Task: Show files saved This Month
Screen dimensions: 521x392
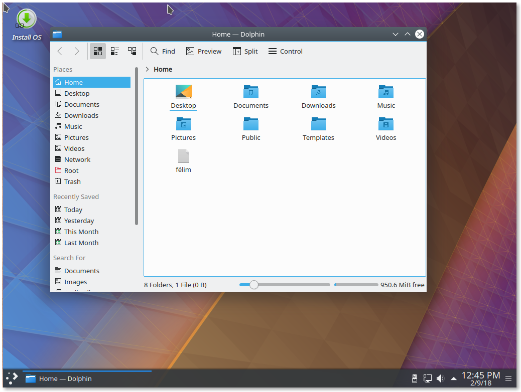Action: click(x=92, y=232)
